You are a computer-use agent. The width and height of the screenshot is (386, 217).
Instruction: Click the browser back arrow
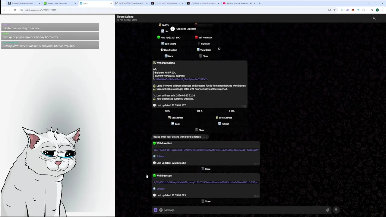point(4,10)
